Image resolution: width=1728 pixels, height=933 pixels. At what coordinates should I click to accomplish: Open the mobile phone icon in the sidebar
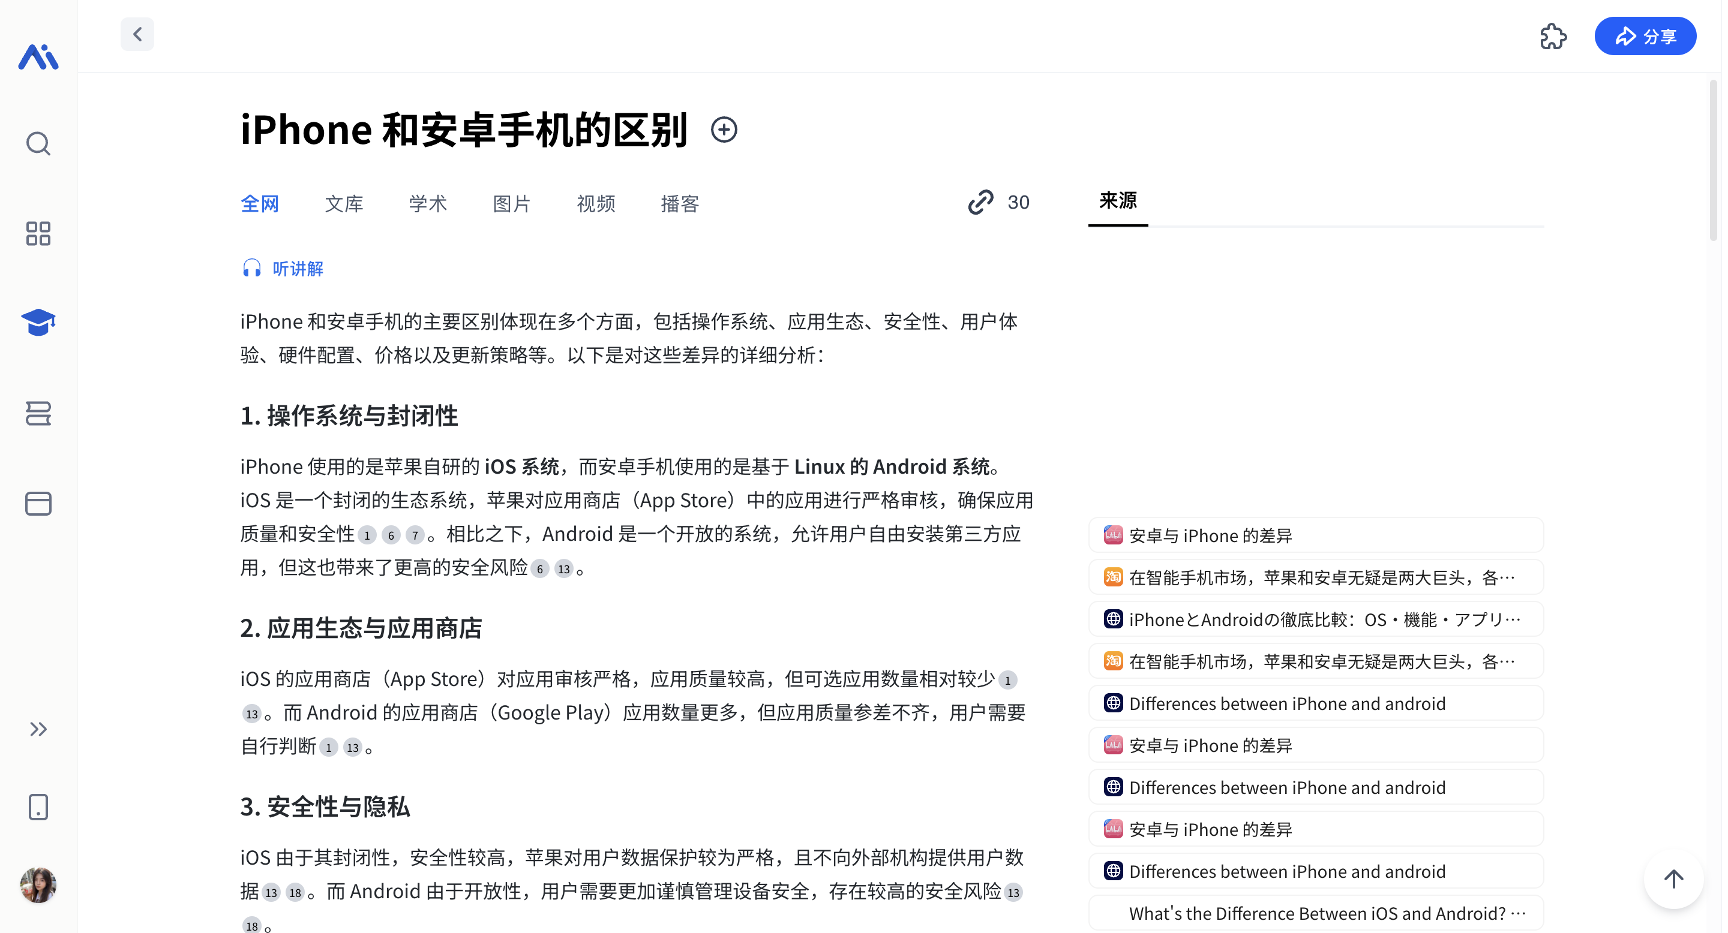coord(38,808)
